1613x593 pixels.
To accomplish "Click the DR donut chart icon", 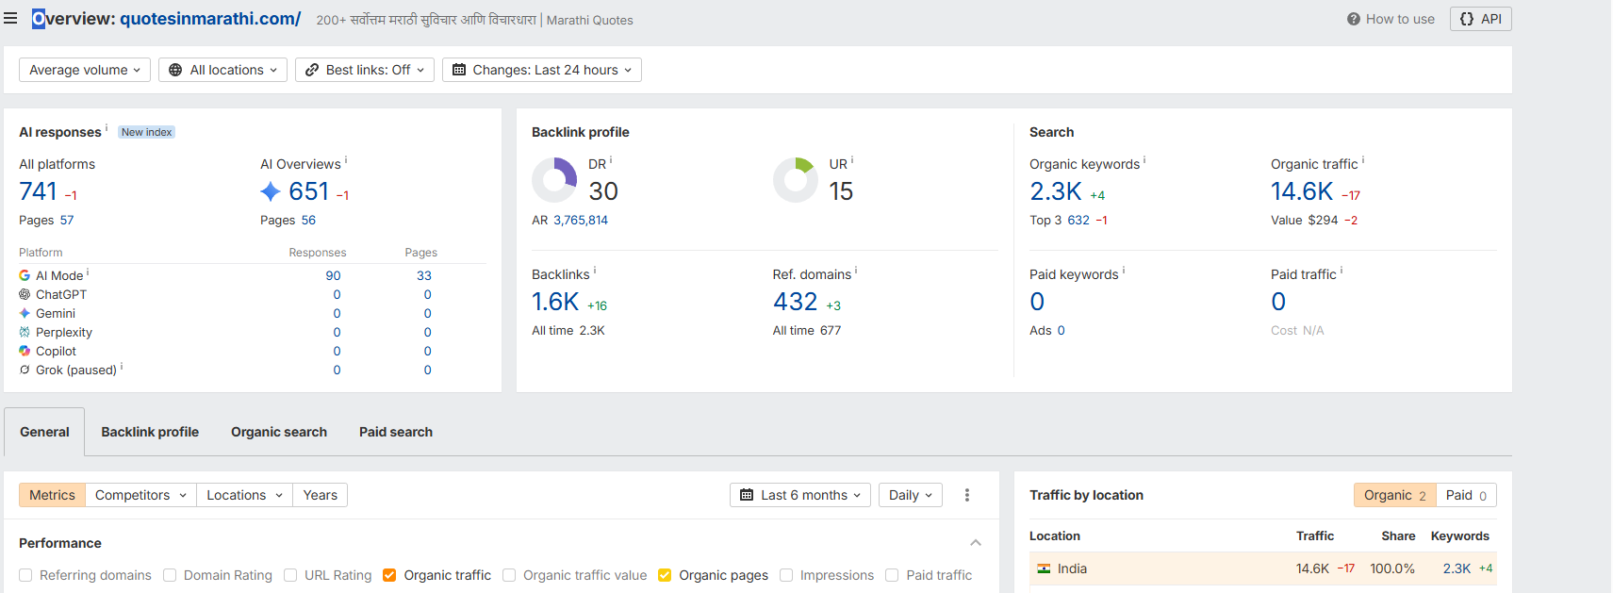I will (x=554, y=180).
